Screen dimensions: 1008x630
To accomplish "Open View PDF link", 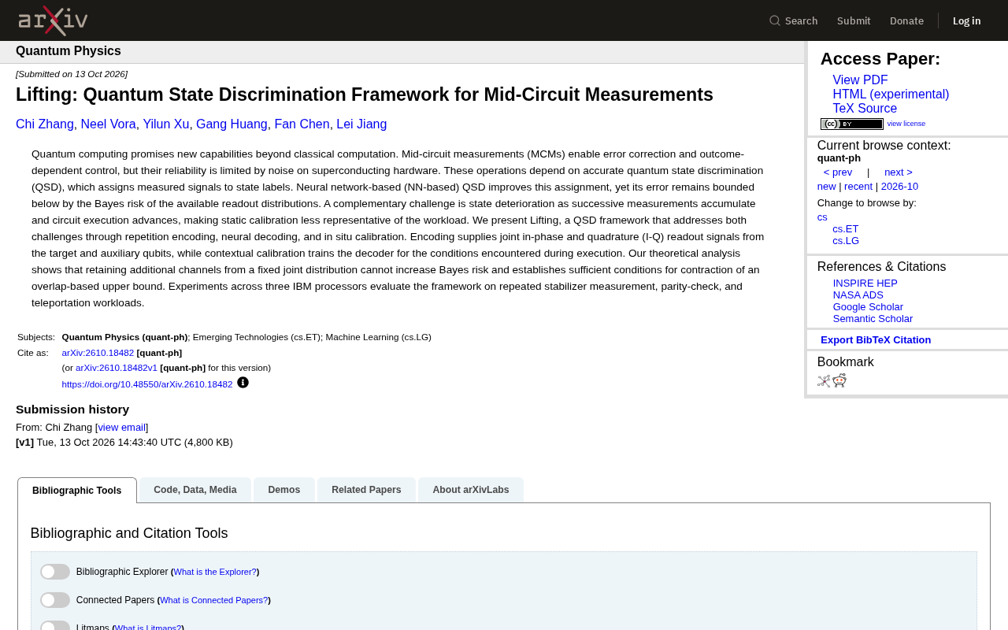I will tap(860, 80).
